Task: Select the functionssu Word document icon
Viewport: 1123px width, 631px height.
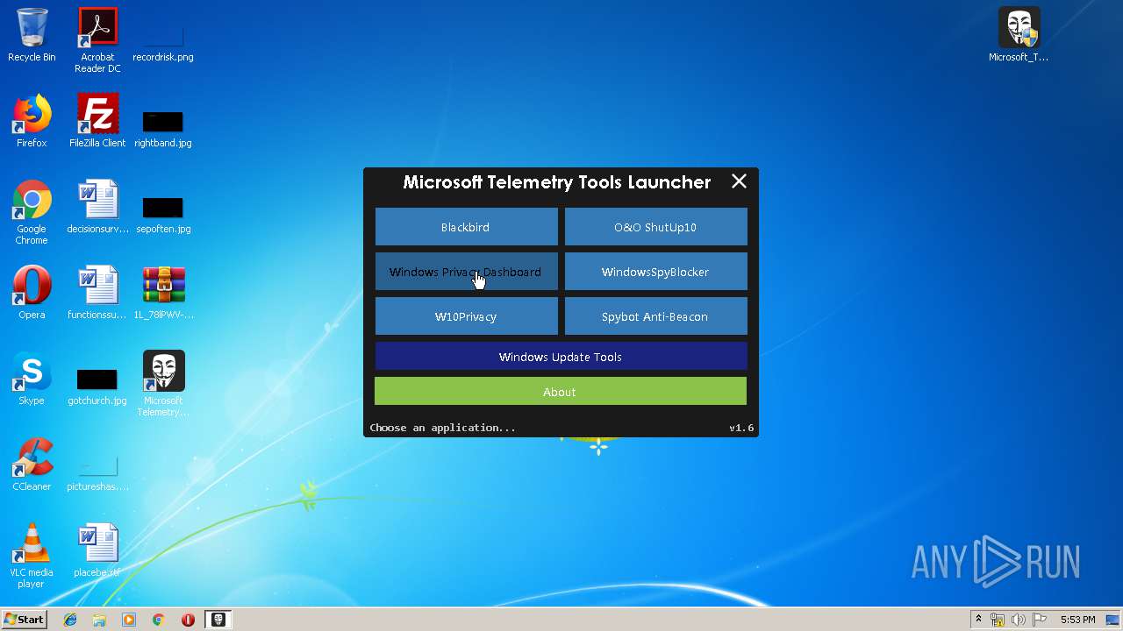Action: tap(97, 293)
